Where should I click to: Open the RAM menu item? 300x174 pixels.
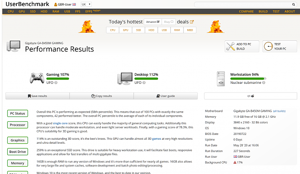tap(56, 12)
